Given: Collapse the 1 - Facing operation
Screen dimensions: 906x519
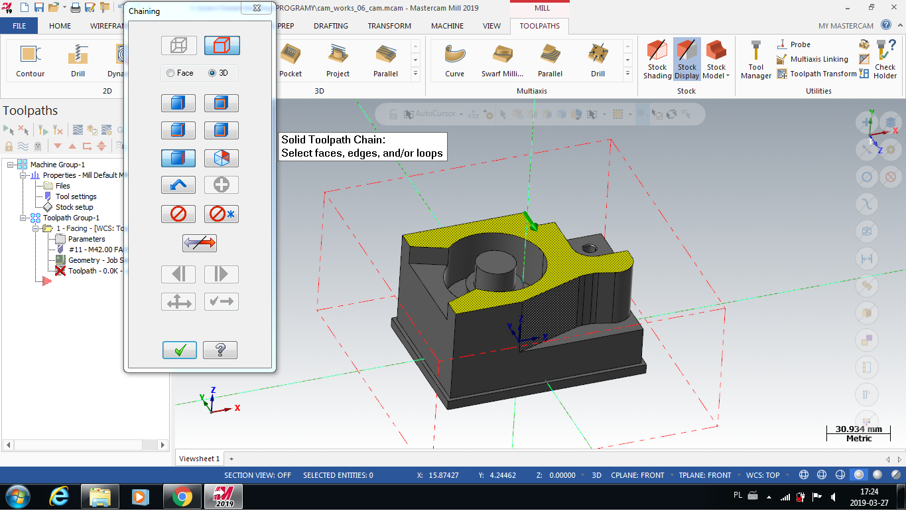Looking at the screenshot, I should (x=36, y=228).
